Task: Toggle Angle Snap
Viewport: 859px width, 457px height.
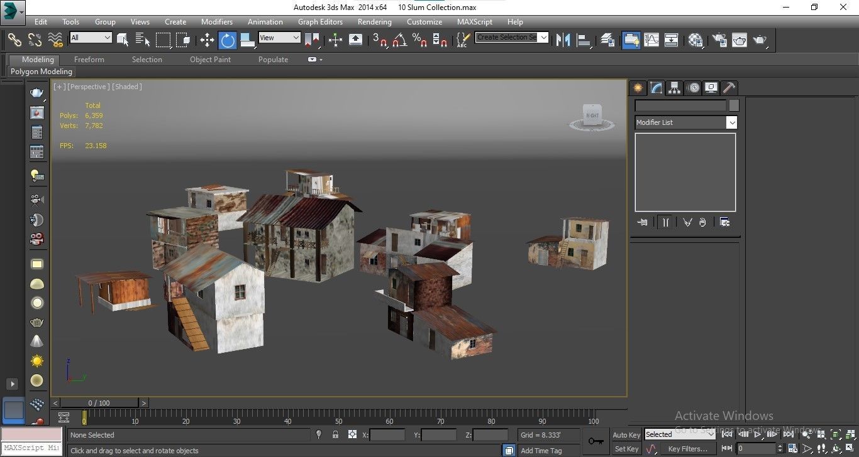Action: (x=400, y=40)
